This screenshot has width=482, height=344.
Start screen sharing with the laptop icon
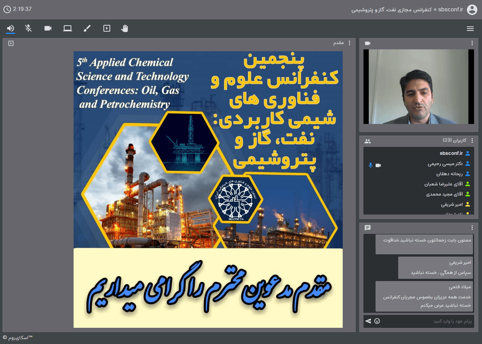pyautogui.click(x=68, y=28)
